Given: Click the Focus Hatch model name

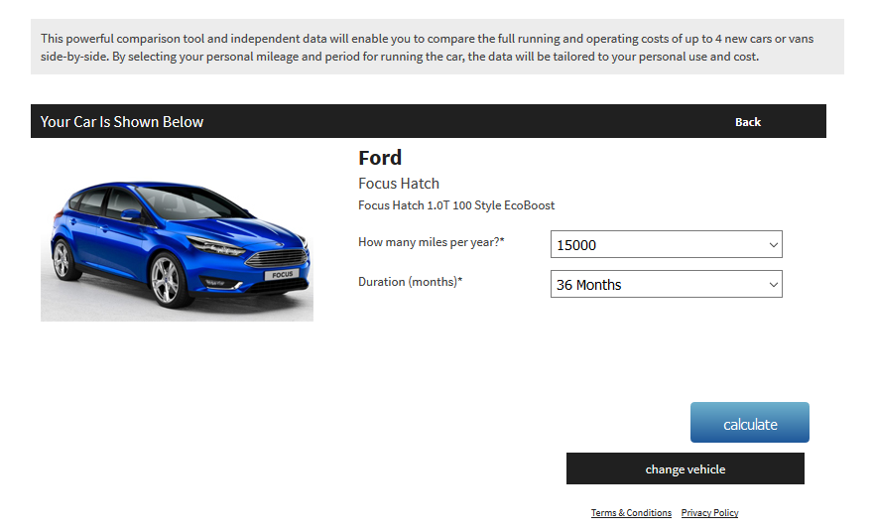Looking at the screenshot, I should pyautogui.click(x=399, y=184).
